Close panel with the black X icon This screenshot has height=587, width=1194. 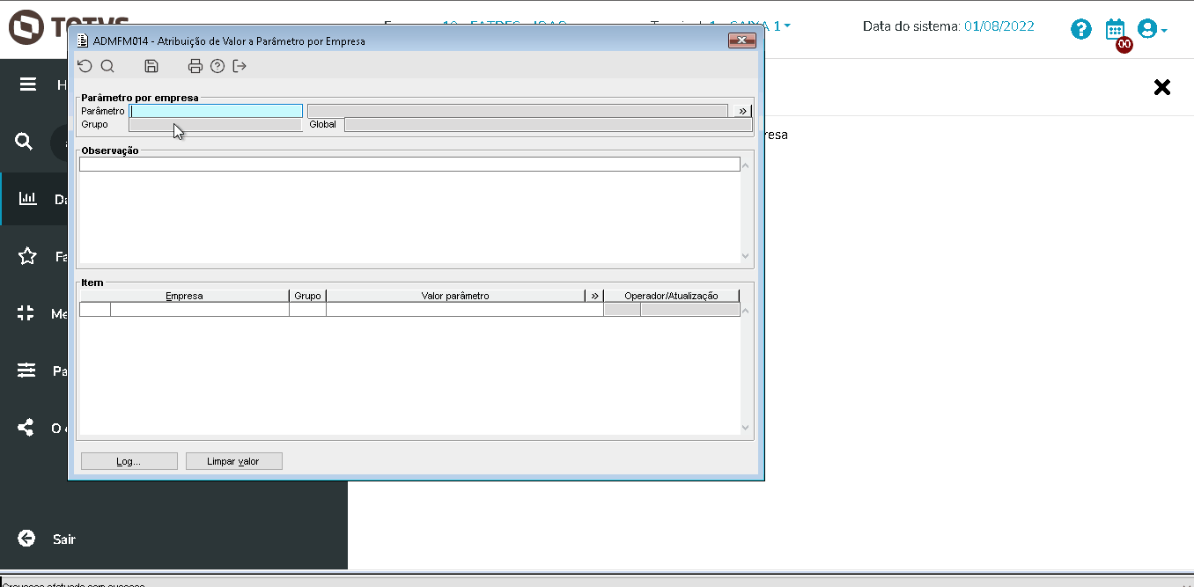(1162, 87)
